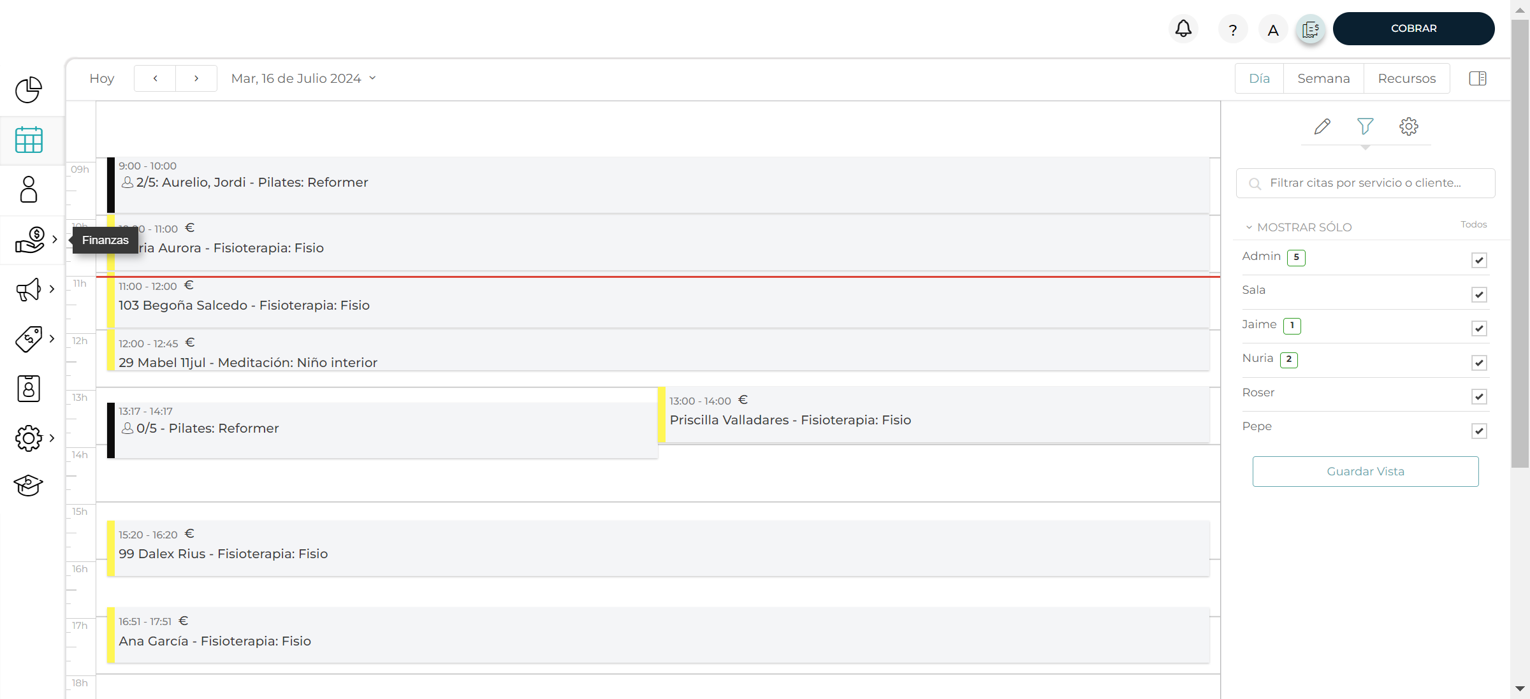Select the pencil edit icon in side panel
1530x699 pixels.
(1322, 126)
